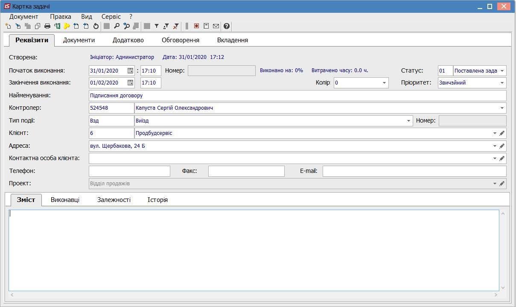
Task: Click the Тип події code field Взд
Action: coord(111,121)
